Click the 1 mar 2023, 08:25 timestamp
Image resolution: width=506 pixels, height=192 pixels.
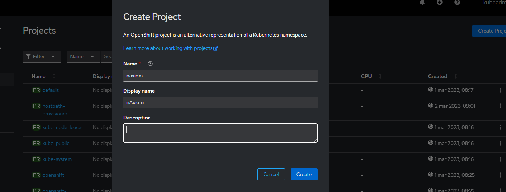[x=454, y=175]
